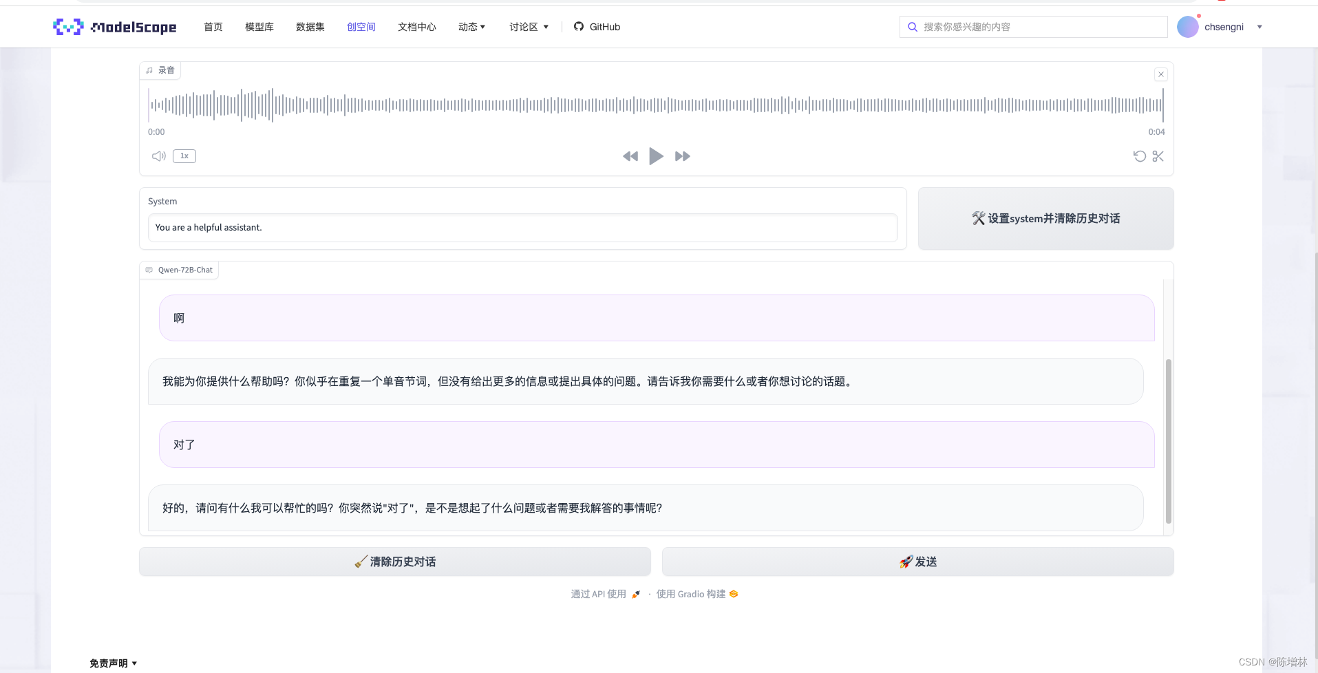Click the 录音 recording label
1318x673 pixels.
click(161, 70)
